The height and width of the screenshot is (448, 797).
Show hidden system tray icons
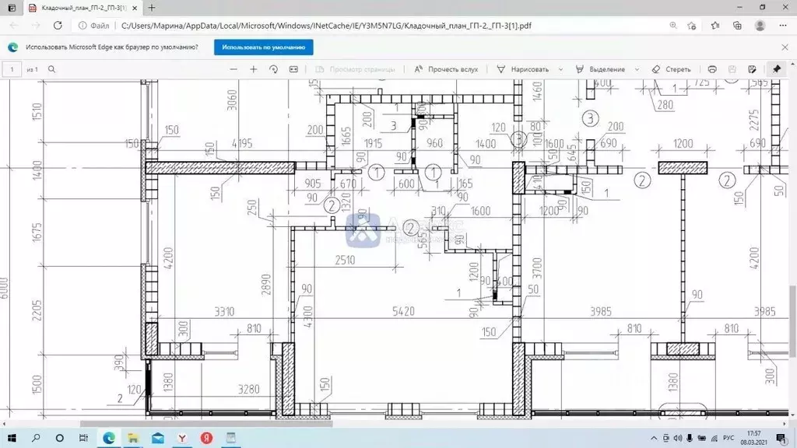(x=654, y=438)
